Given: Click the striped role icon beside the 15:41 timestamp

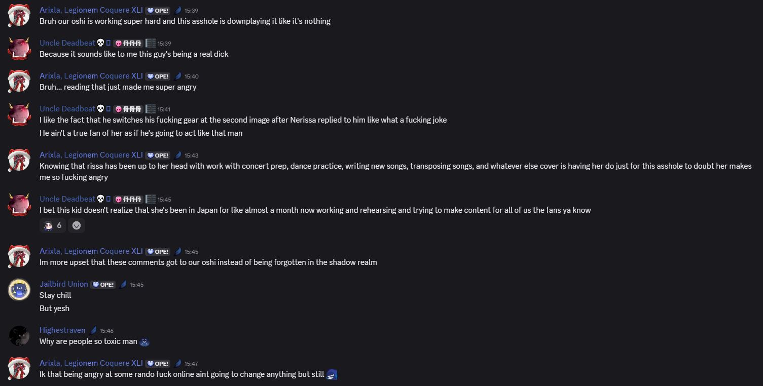Looking at the screenshot, I should [x=151, y=109].
